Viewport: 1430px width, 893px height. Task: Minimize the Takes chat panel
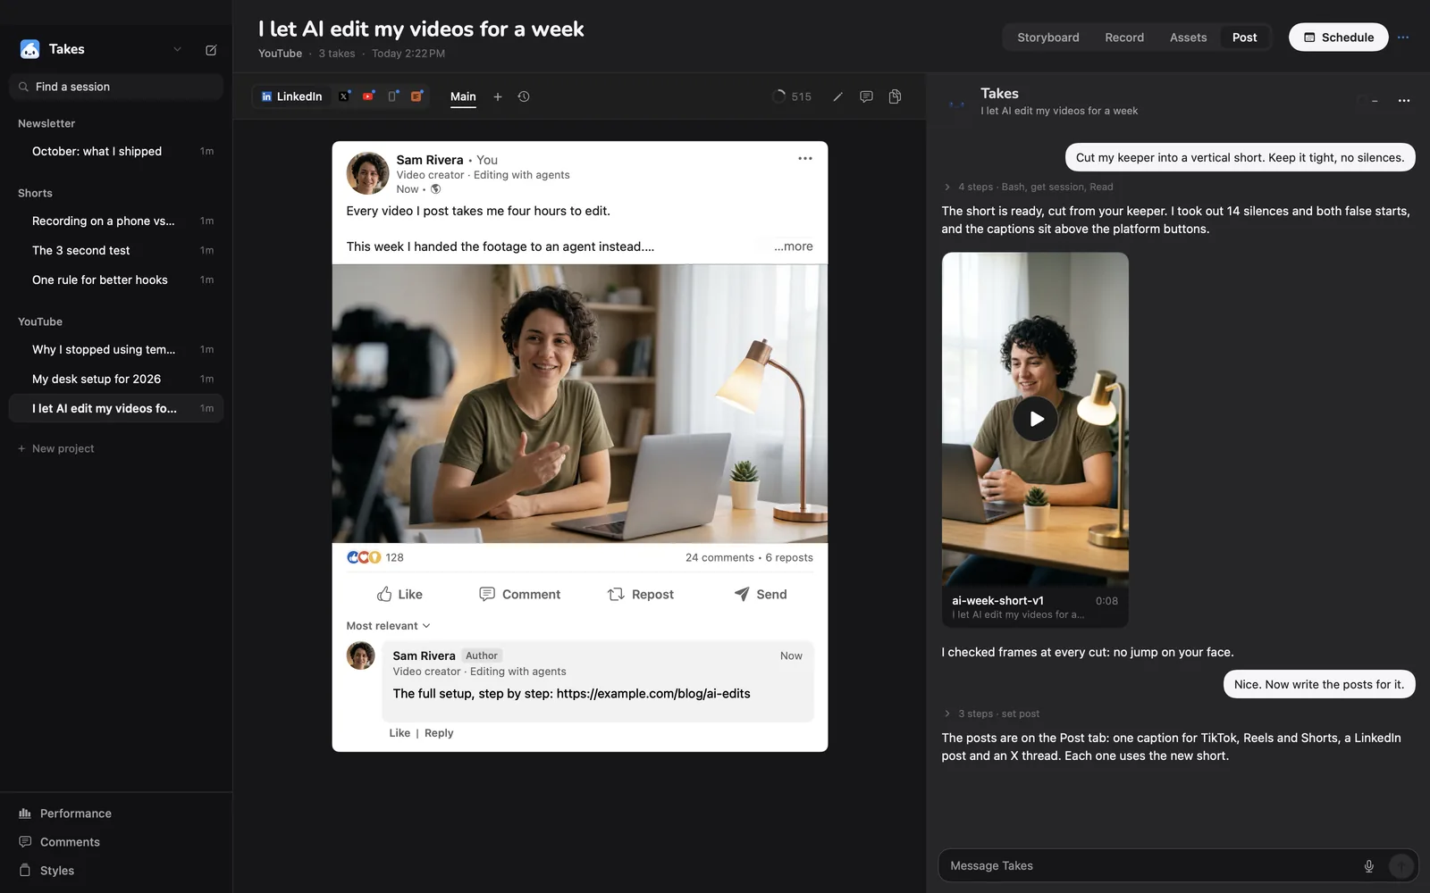click(x=1375, y=101)
